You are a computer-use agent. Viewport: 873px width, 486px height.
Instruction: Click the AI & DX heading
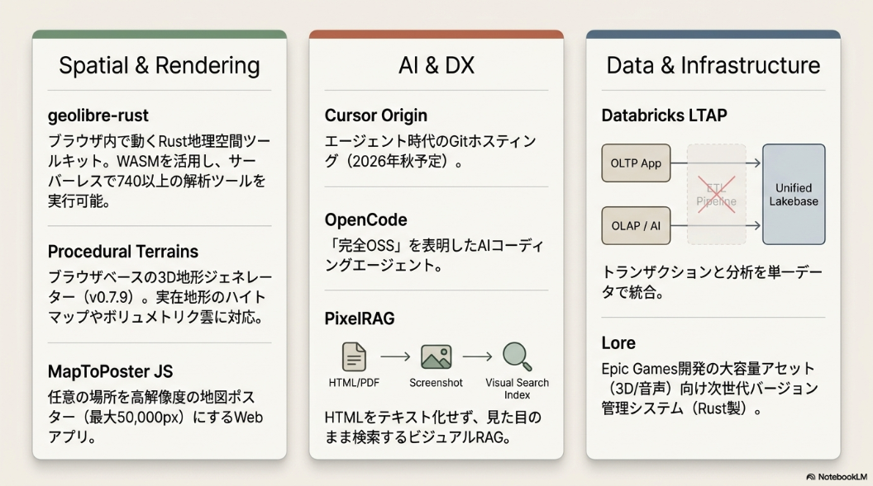[x=436, y=65]
